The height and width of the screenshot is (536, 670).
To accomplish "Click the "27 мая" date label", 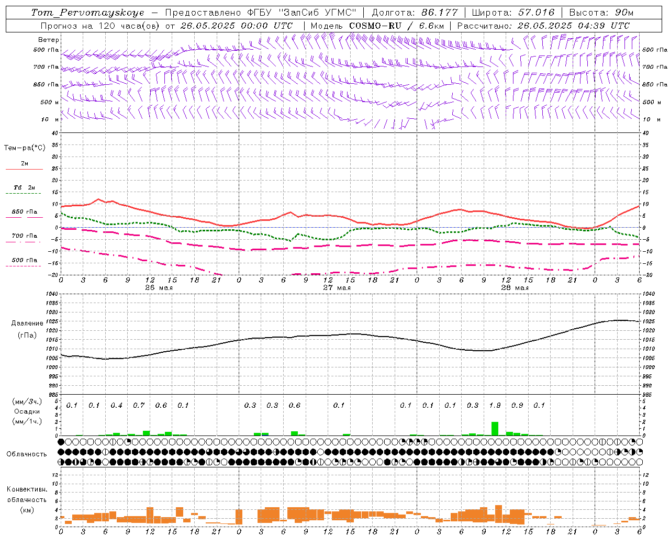I will pos(337,288).
